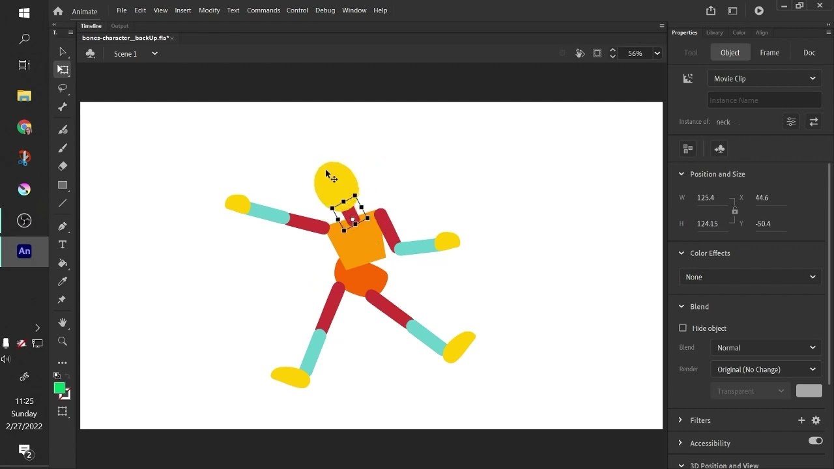Select the Zoom magnifier tool
Screen dimensions: 834x469
[x=63, y=341]
